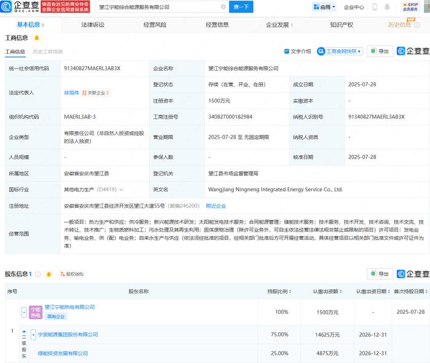Click English name Wangjiang Ningneng Integrated Energy
The height and width of the screenshot is (363, 430).
point(276,189)
